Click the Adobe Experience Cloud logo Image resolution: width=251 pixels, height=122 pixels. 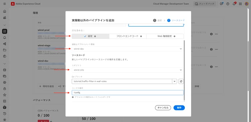pos(13,4)
